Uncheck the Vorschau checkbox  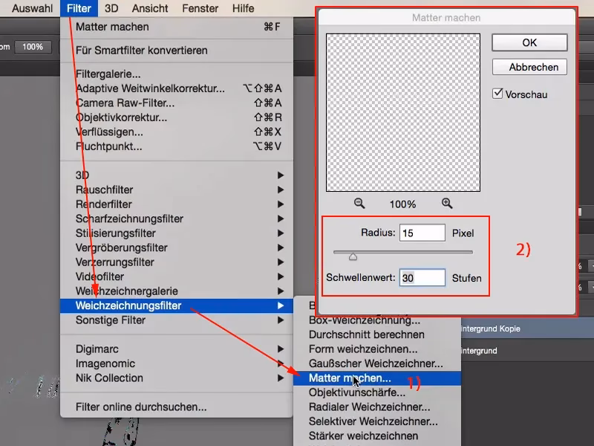[x=497, y=94]
